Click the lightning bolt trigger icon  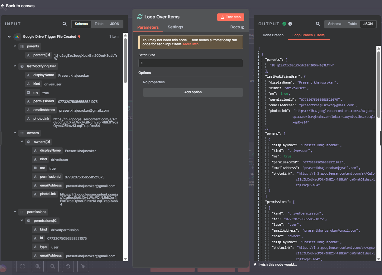click(x=79, y=37)
